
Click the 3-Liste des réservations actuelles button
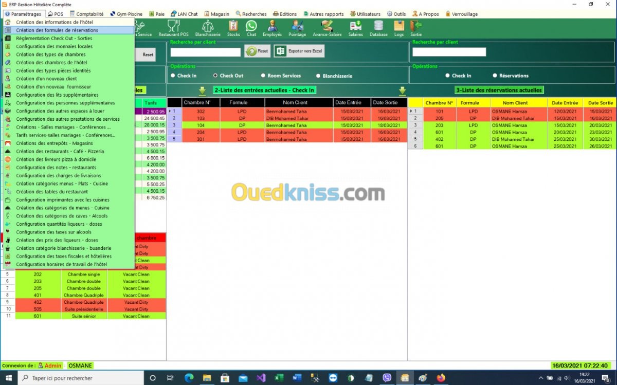point(499,90)
